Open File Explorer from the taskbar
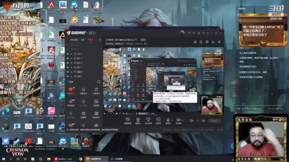This screenshot has width=289, height=162. (49, 159)
